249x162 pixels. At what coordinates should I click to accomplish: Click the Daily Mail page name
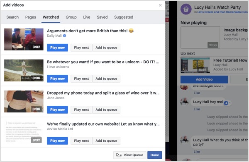click(x=54, y=36)
